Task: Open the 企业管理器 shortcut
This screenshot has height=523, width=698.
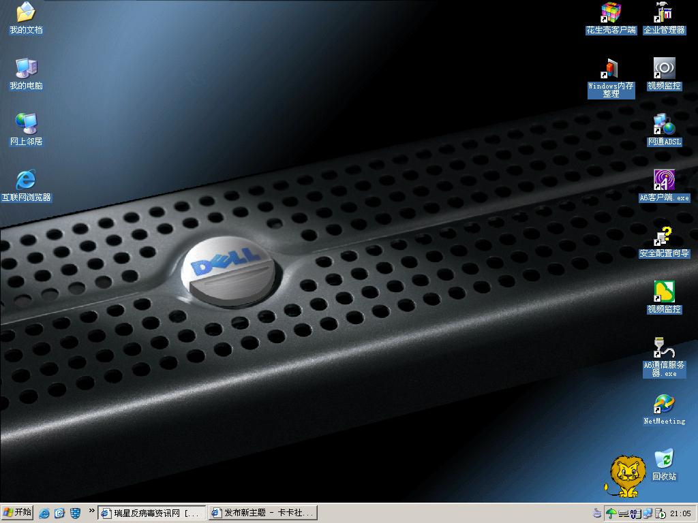Action: (x=664, y=18)
